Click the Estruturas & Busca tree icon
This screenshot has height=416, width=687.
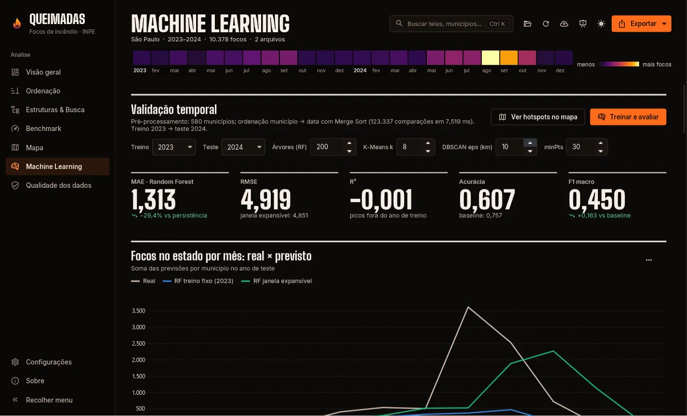click(15, 110)
